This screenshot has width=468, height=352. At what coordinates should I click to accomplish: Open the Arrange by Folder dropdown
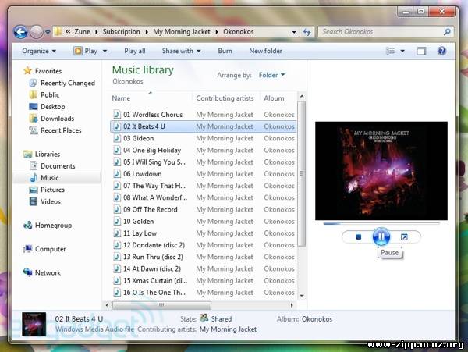point(271,75)
